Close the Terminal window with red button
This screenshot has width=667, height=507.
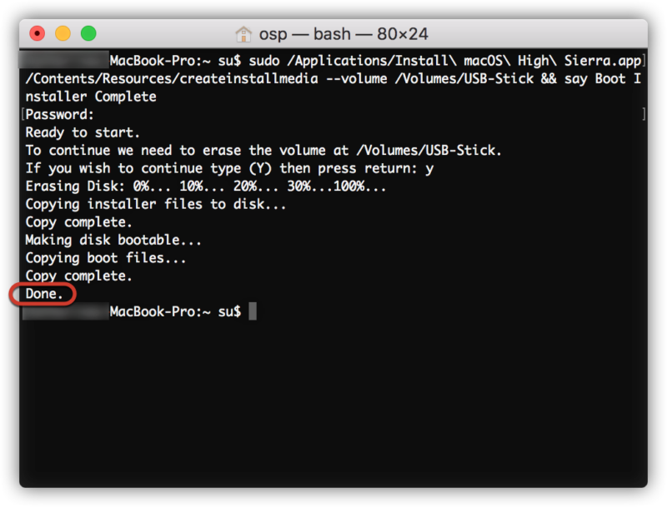tap(37, 33)
